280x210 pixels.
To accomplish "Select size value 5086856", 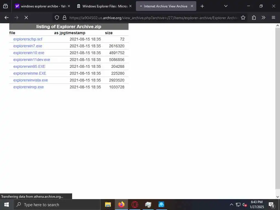I will coord(116,60).
